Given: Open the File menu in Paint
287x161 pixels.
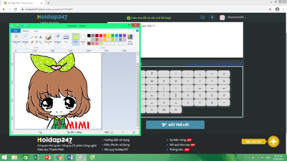Looking at the screenshot, I should (x=16, y=31).
